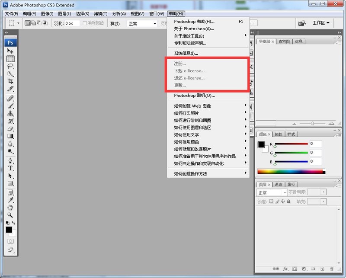
Task: Swap foreground and background colors icon
Action: coord(13,223)
